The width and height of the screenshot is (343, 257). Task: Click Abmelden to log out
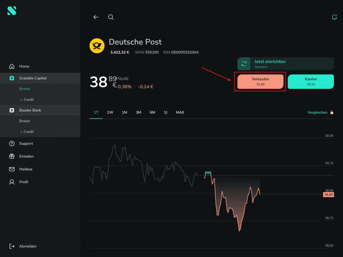pos(28,246)
